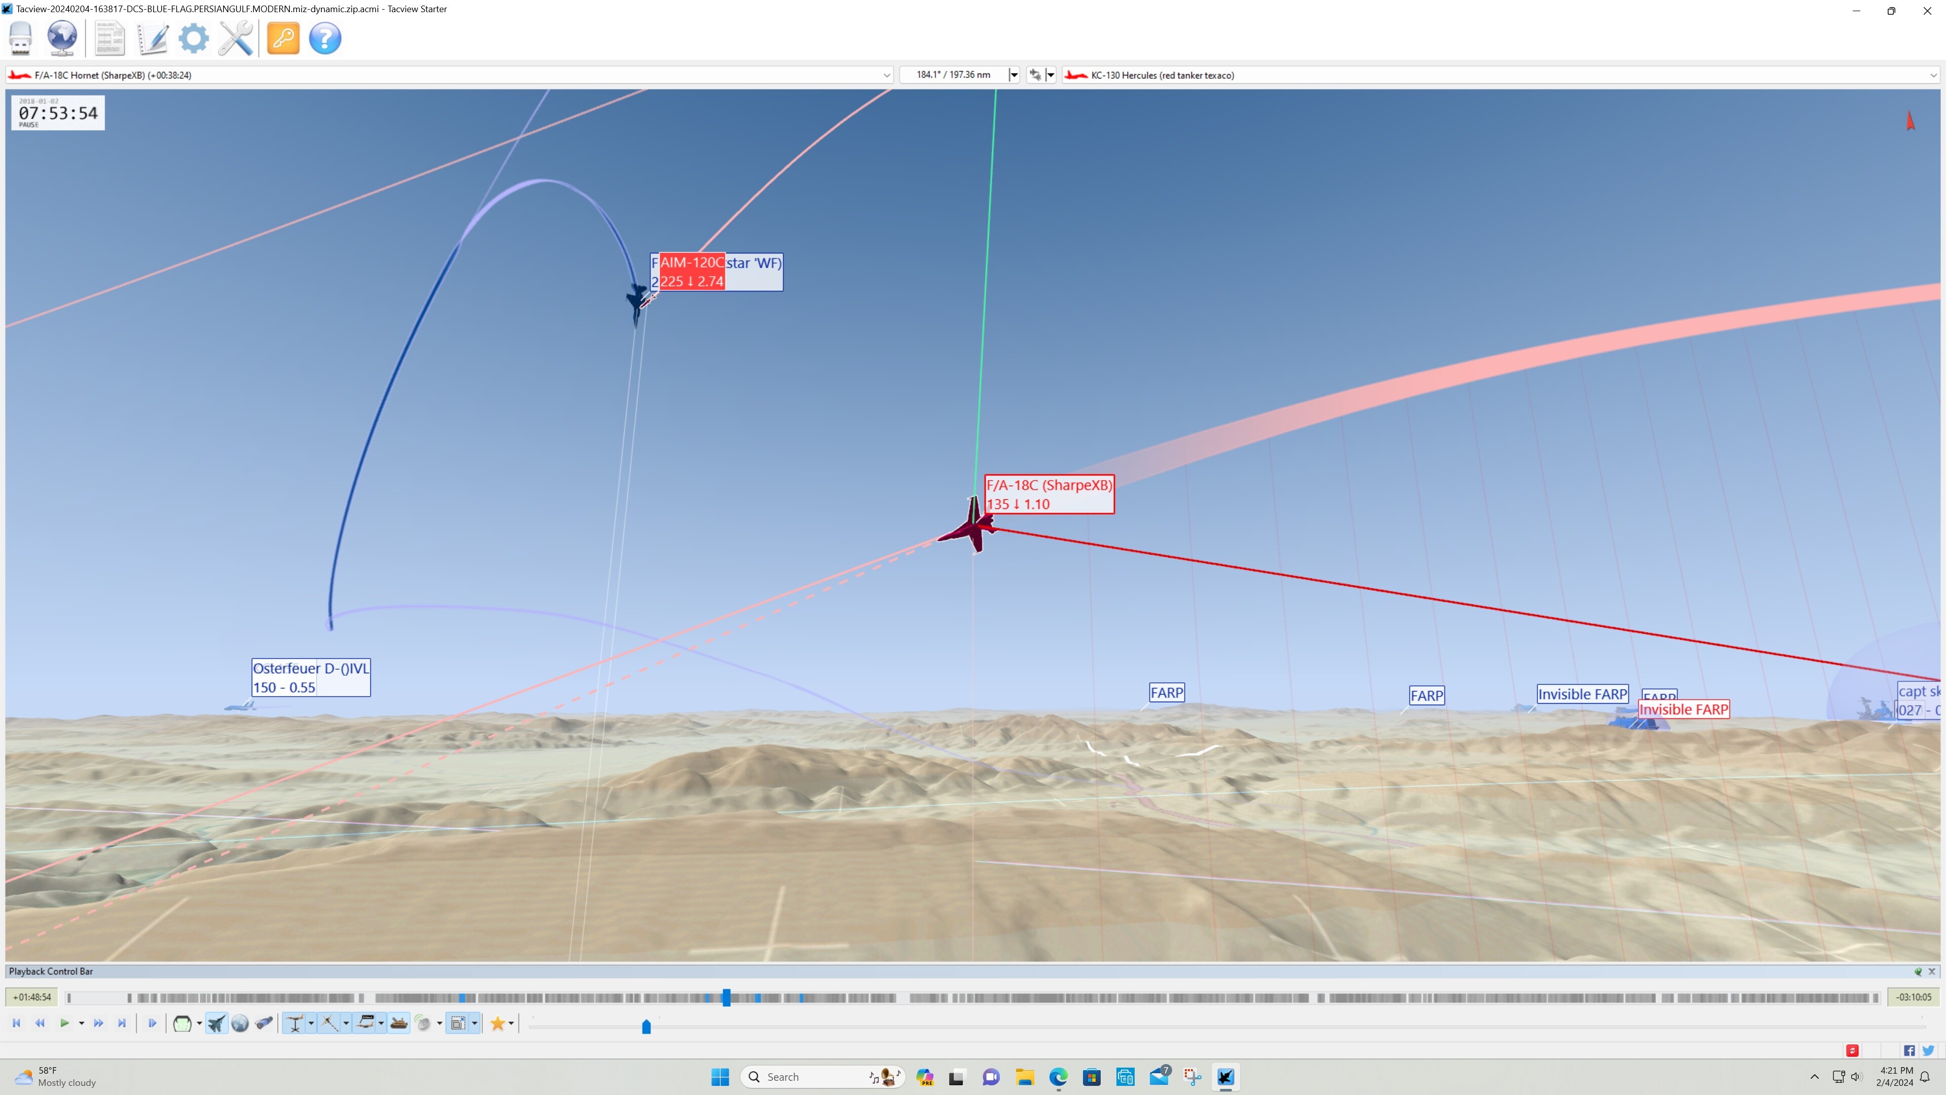Click the timeline position marker
This screenshot has width=1946, height=1095.
pos(726,998)
